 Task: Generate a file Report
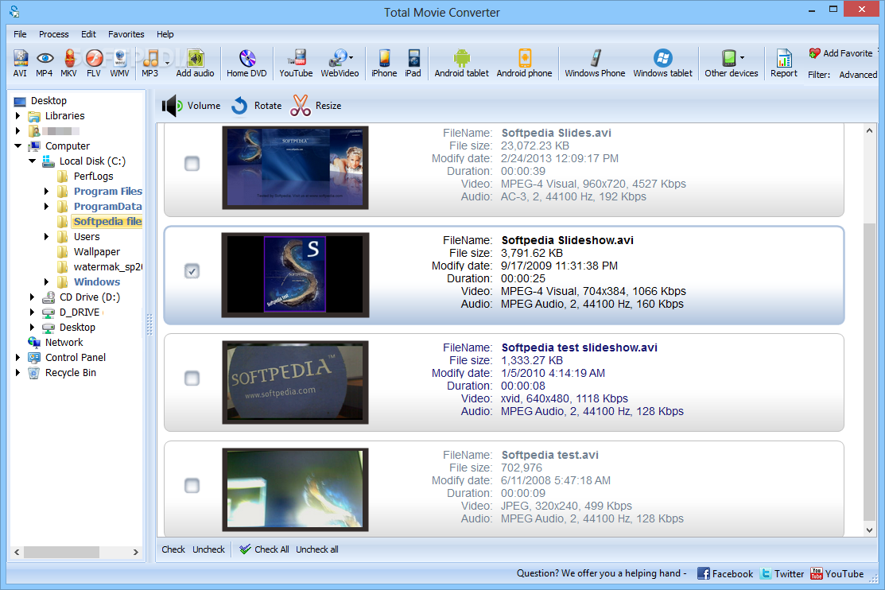[x=784, y=64]
